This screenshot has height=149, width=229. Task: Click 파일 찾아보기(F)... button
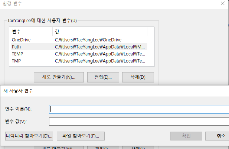click(x=81, y=136)
